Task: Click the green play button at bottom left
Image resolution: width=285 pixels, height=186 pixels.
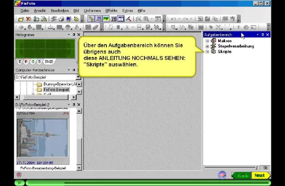Action: 20,183
